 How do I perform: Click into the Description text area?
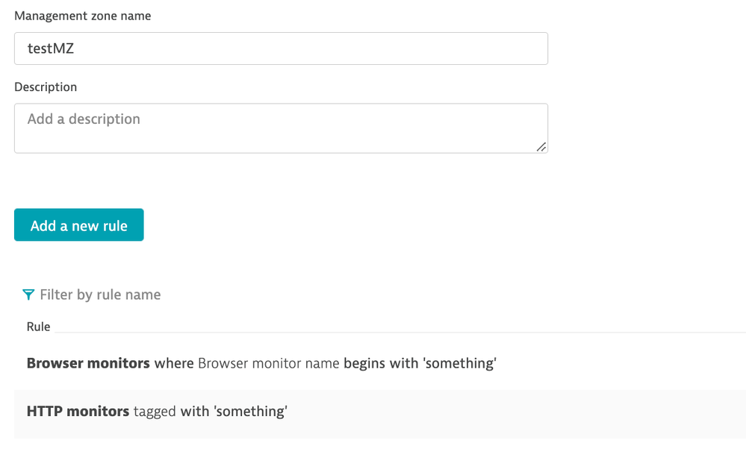(281, 128)
